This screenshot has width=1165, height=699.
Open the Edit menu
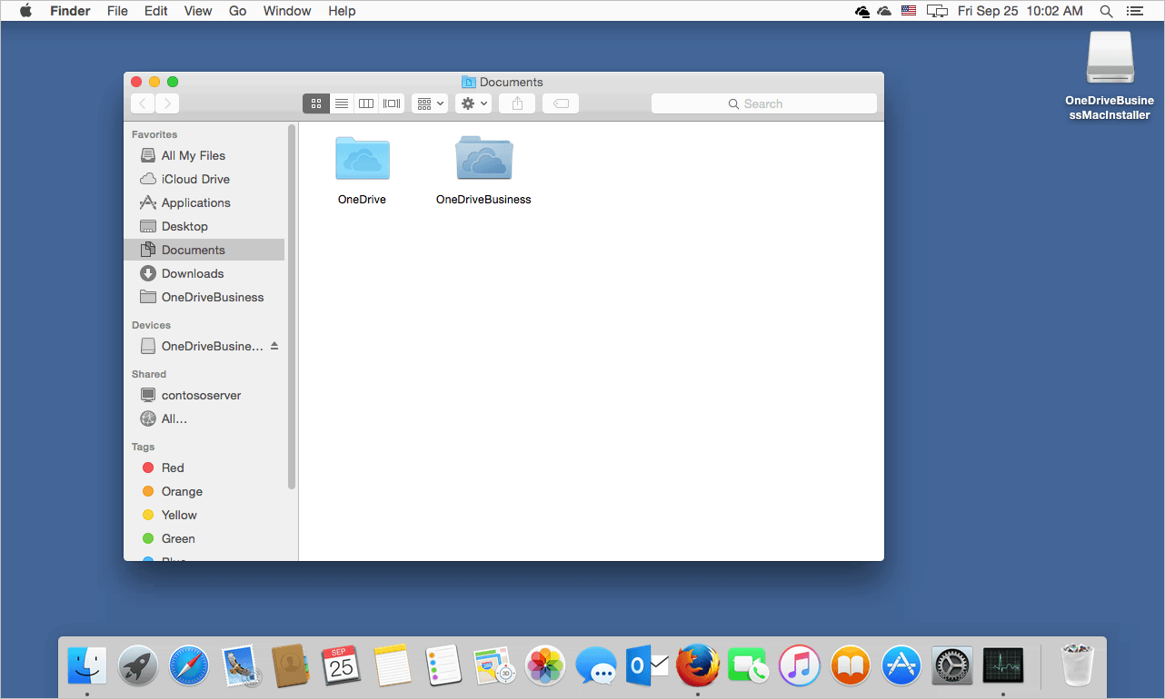coord(156,11)
